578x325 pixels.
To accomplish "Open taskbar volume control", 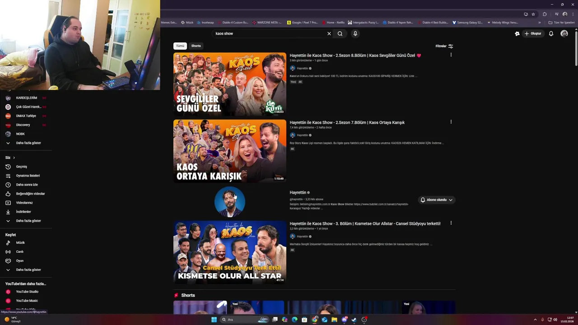I will click(x=555, y=320).
